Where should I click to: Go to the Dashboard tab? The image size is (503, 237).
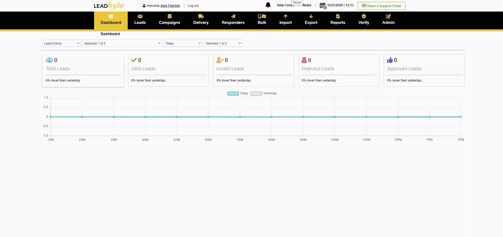[x=111, y=20]
